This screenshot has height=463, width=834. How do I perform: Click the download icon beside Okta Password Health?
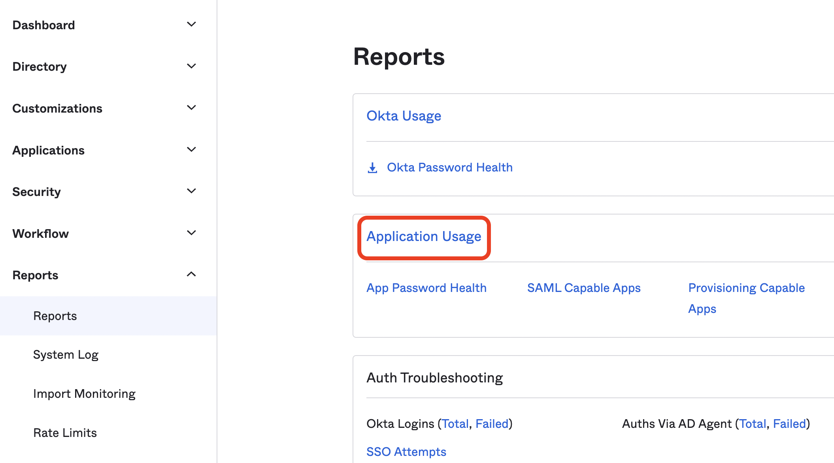click(372, 168)
